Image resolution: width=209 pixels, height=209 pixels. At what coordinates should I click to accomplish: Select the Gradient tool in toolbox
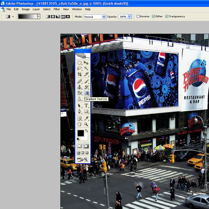(x=86, y=93)
